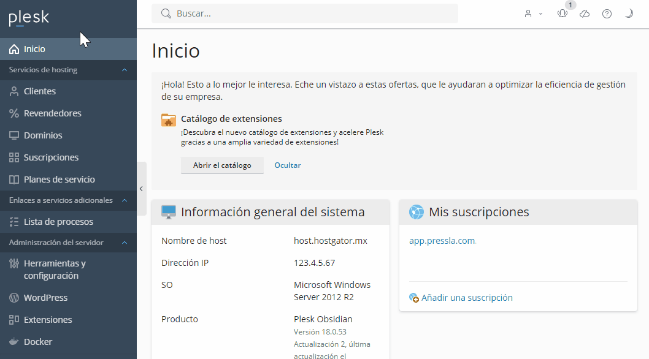Click Microsoft Windows Server 2012 R2 text
649x359 pixels.
[332, 291]
